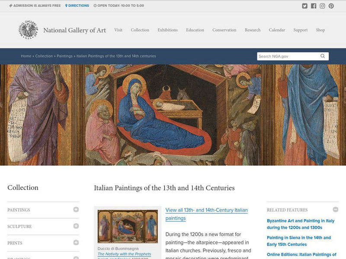Open the Calendar menu

pos(277,30)
